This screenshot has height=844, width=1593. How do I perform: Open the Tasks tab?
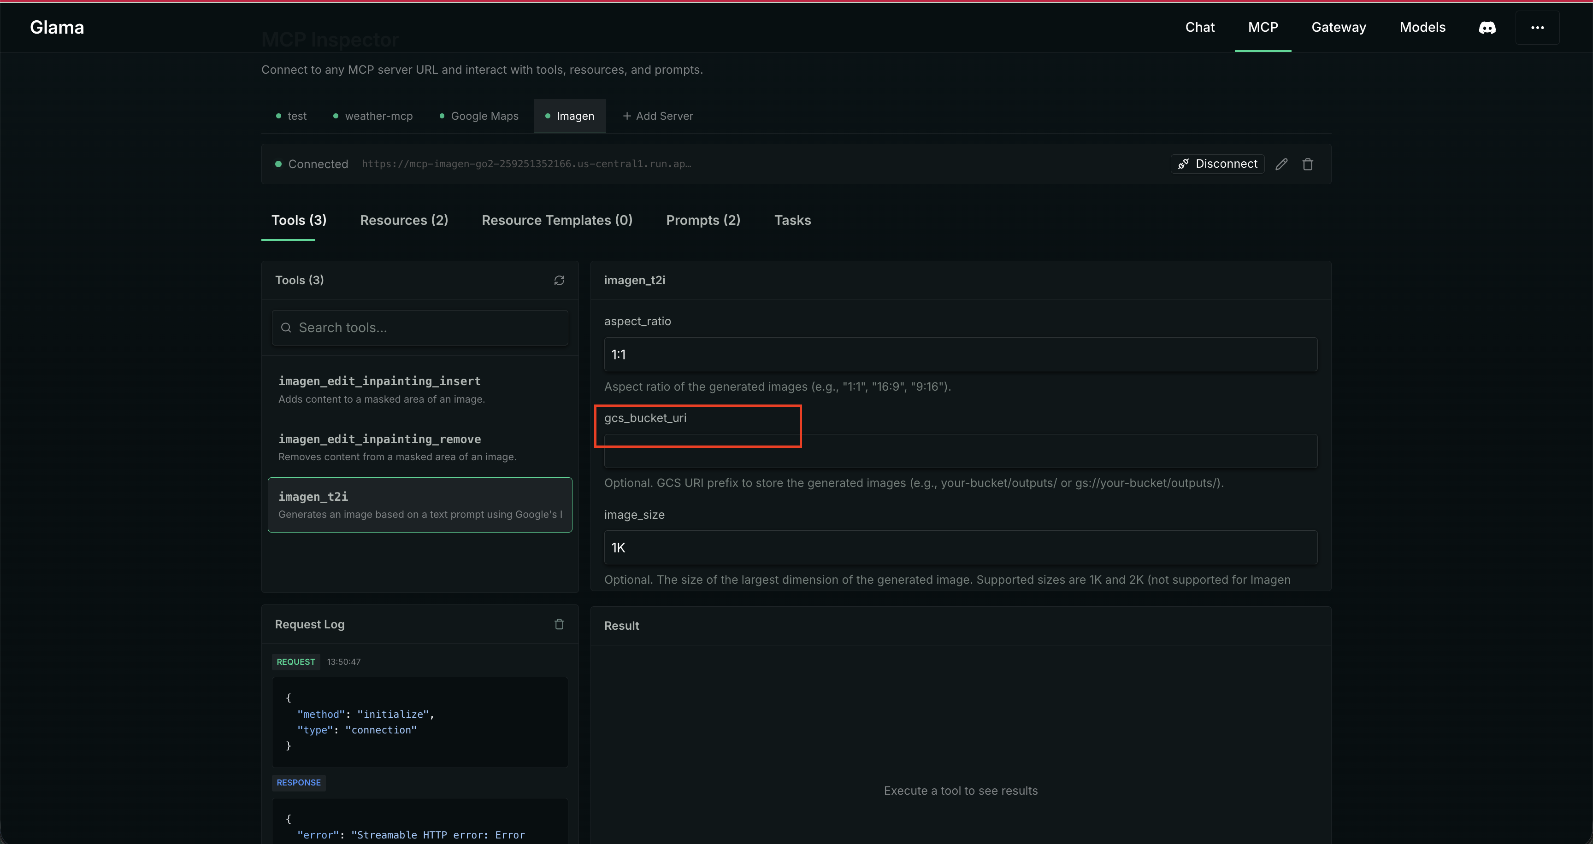coord(792,220)
